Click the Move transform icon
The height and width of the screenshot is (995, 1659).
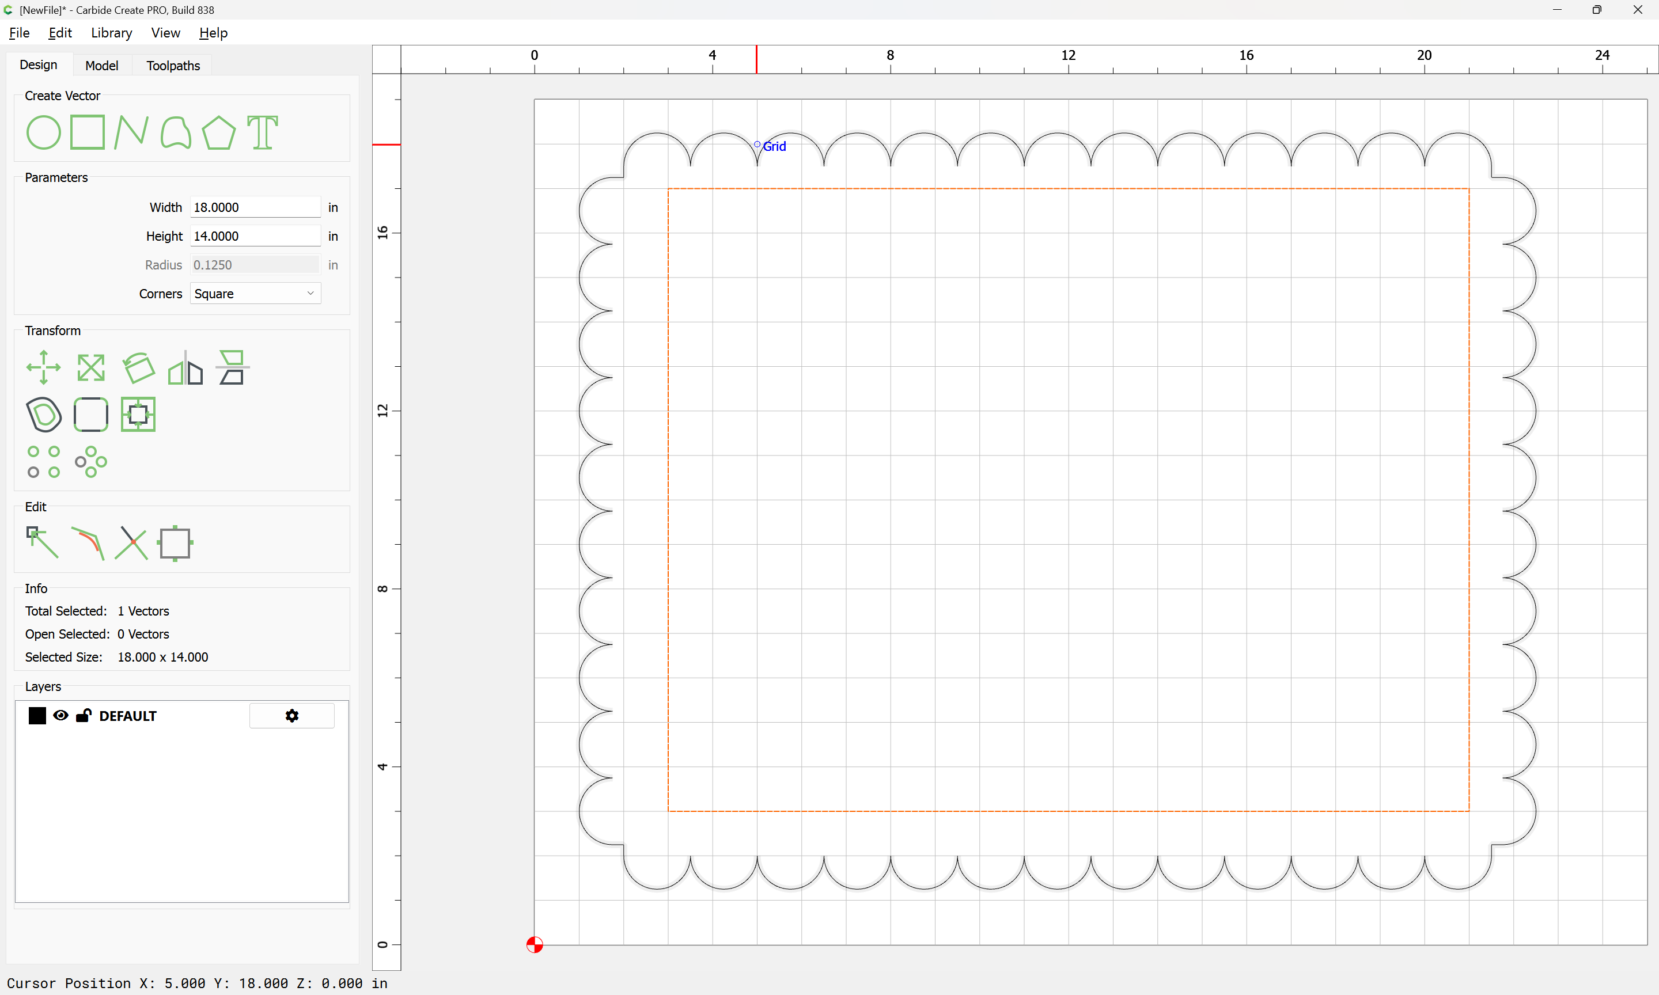point(44,367)
